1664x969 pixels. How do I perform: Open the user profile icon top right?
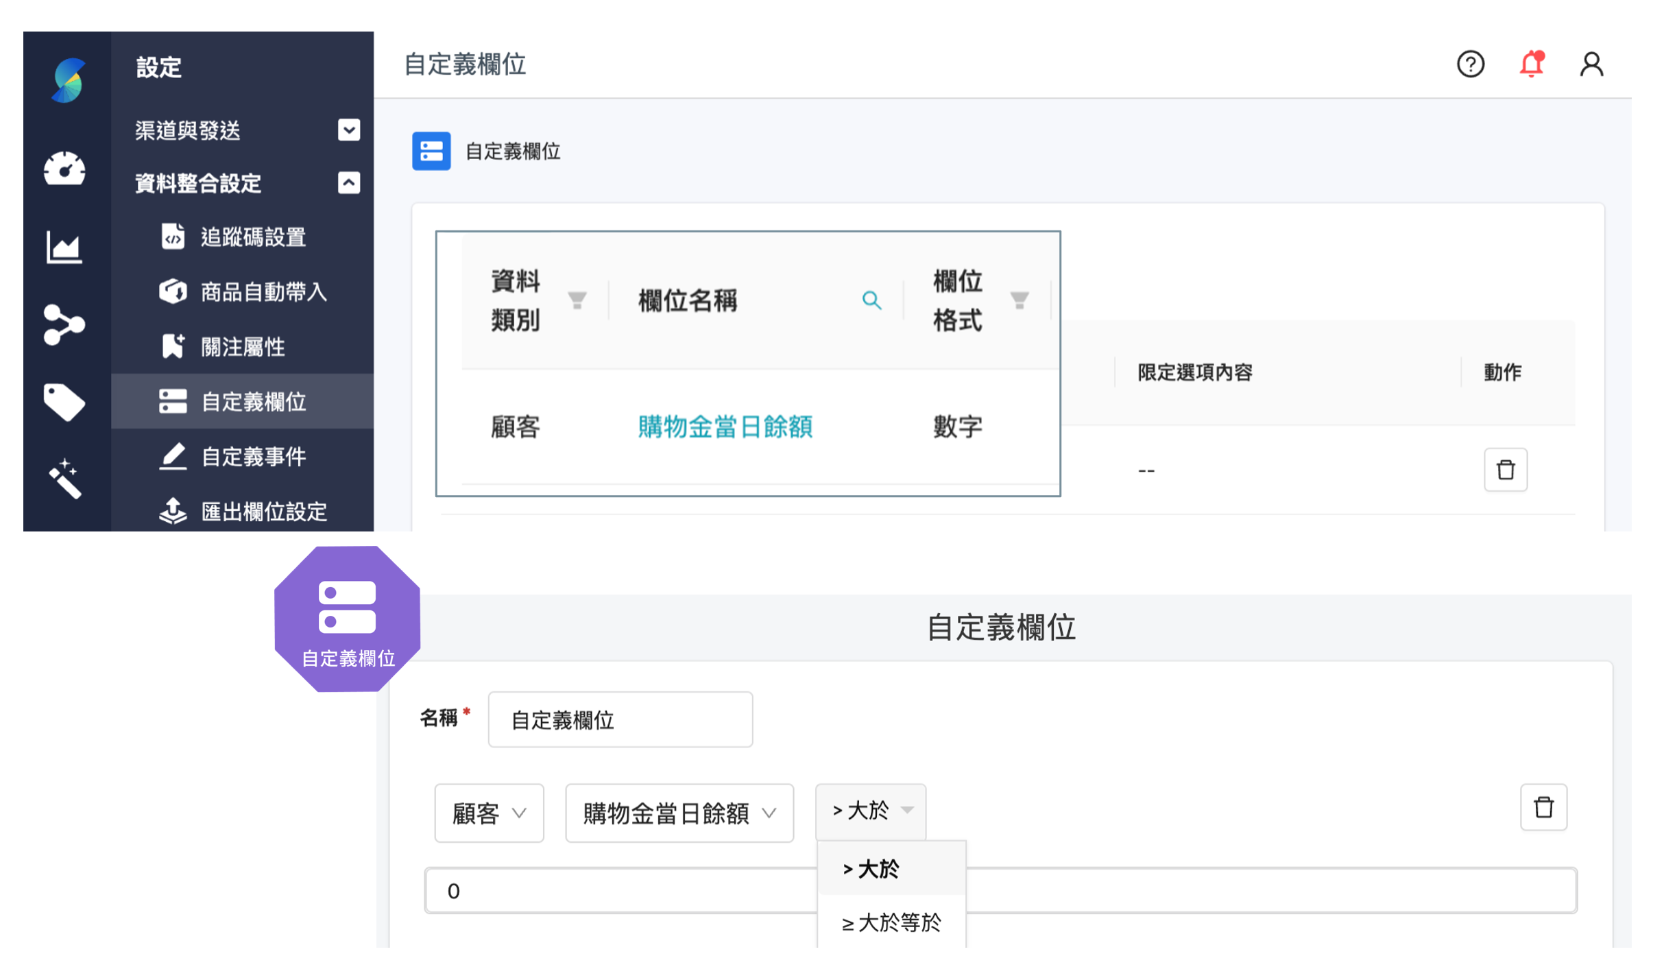pos(1591,64)
